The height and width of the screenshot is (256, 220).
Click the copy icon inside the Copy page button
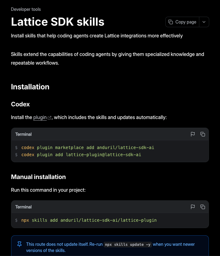tap(171, 22)
